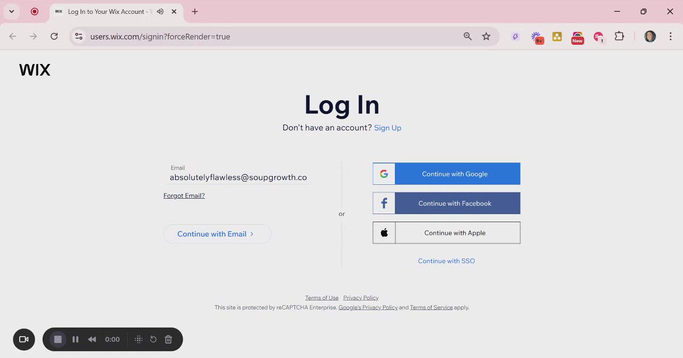Click Continue with Facebook
This screenshot has width=683, height=358.
447,203
